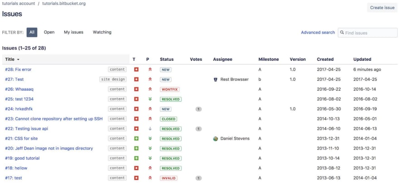Click bug type icon for #26 Whaaaaq
The height and width of the screenshot is (187, 399).
coord(136,89)
